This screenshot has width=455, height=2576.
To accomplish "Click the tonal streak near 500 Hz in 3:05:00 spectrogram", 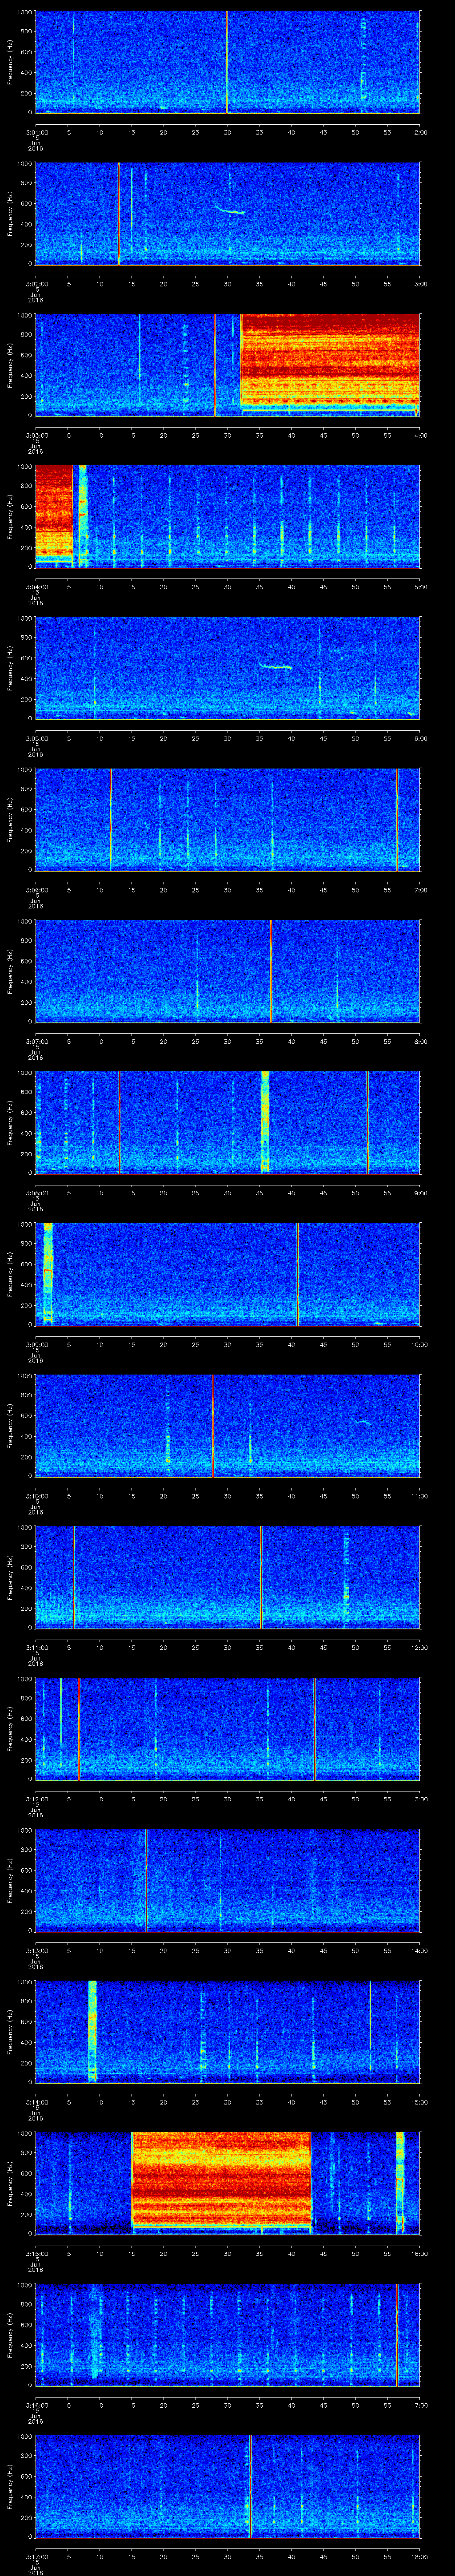I will click(276, 666).
